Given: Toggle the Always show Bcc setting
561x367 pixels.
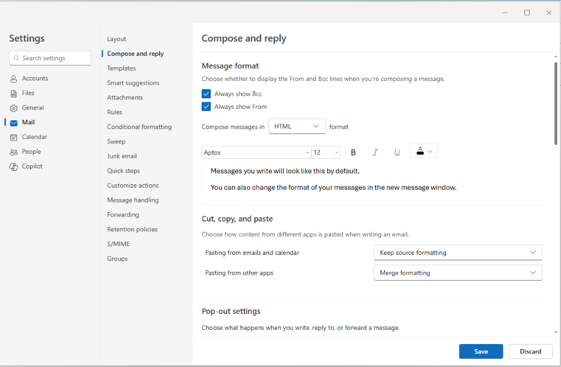Looking at the screenshot, I should (206, 94).
